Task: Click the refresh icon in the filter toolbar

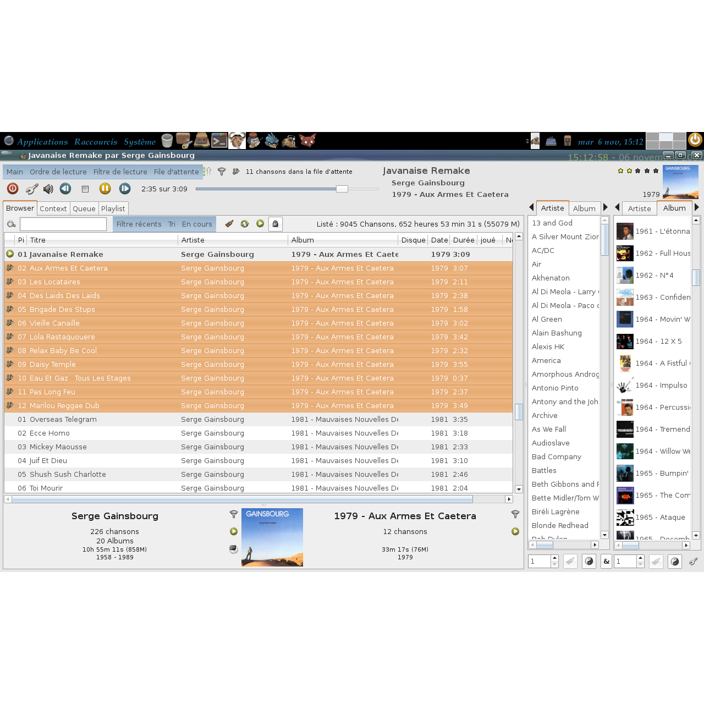Action: click(x=245, y=224)
